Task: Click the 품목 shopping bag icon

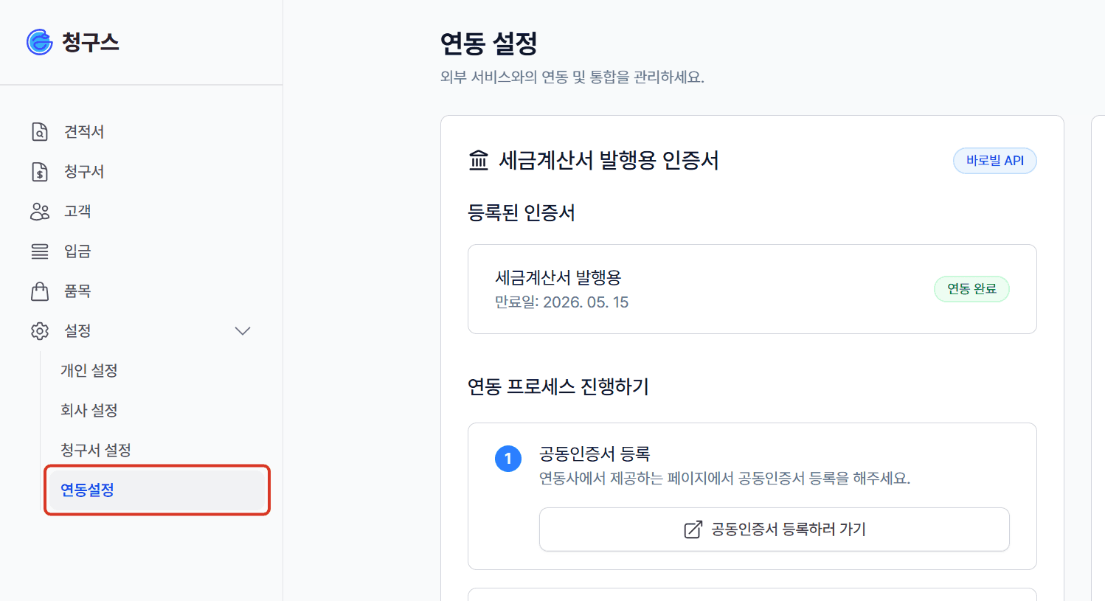Action: pos(40,291)
